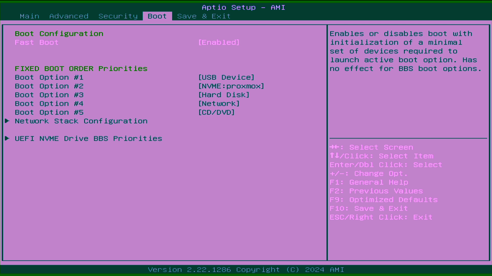Image resolution: width=492 pixels, height=276 pixels.
Task: Select the active Boot tab
Action: coord(157,16)
